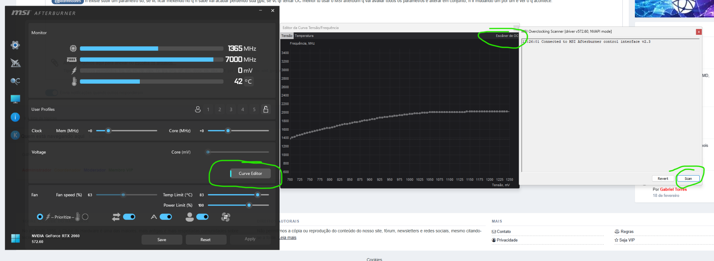Open the Contato link in the footer

tap(501, 232)
